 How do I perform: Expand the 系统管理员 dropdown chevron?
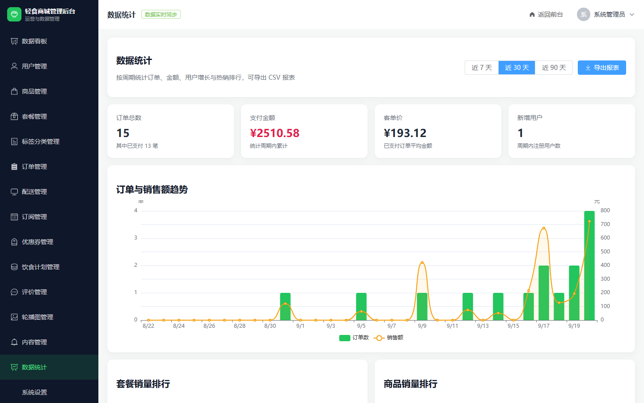click(x=632, y=14)
